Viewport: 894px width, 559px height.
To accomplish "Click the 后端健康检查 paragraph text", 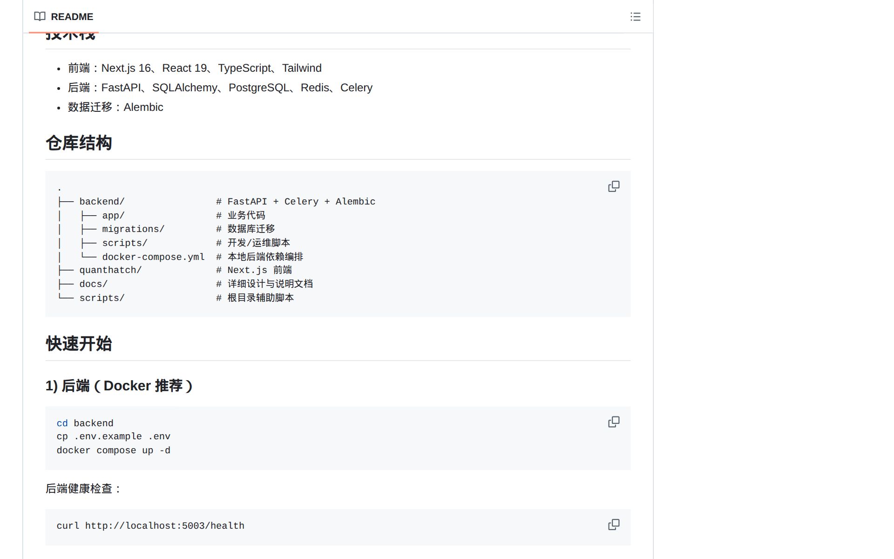I will tap(83, 489).
